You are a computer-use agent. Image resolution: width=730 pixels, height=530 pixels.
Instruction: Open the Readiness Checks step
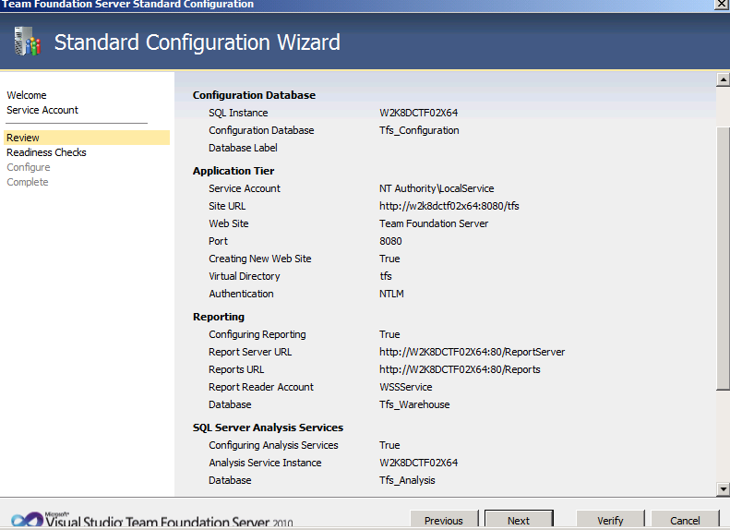click(46, 152)
